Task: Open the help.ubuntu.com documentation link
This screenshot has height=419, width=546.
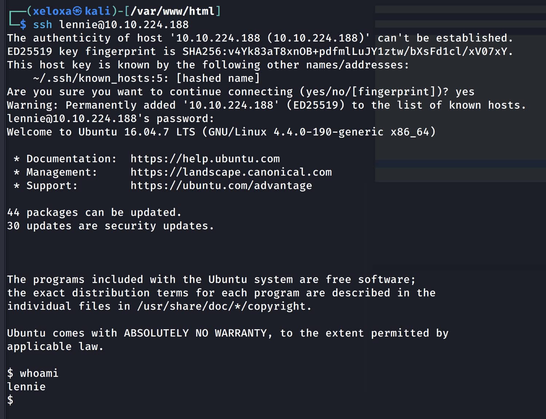Action: pyautogui.click(x=205, y=159)
